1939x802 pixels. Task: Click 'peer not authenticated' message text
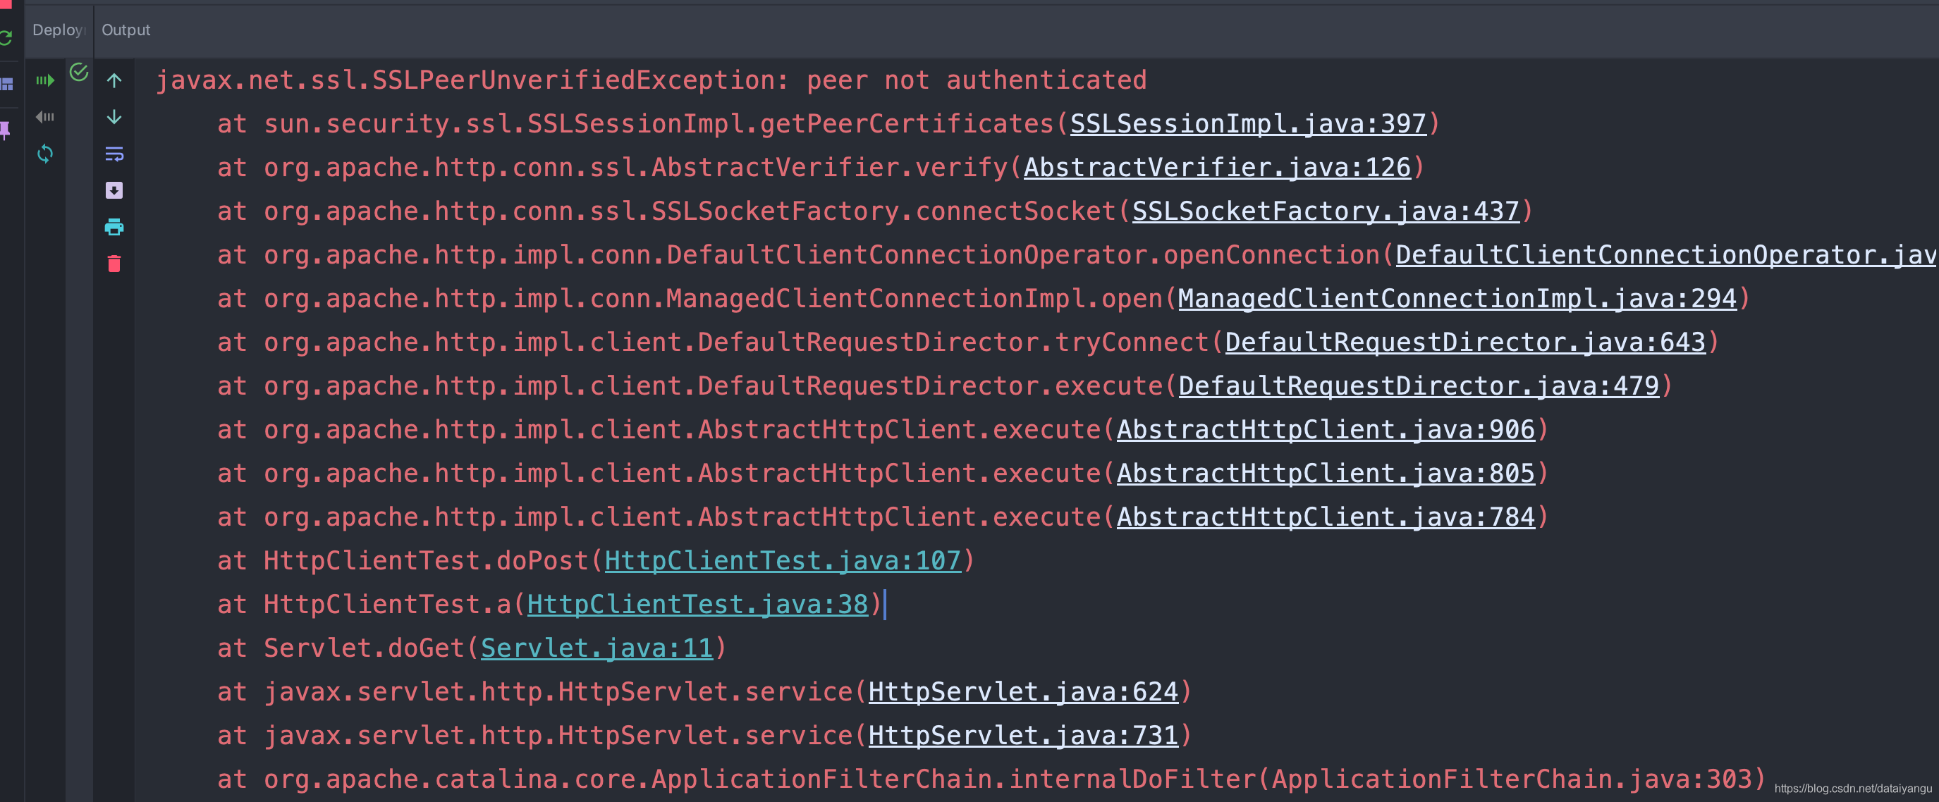tap(977, 80)
